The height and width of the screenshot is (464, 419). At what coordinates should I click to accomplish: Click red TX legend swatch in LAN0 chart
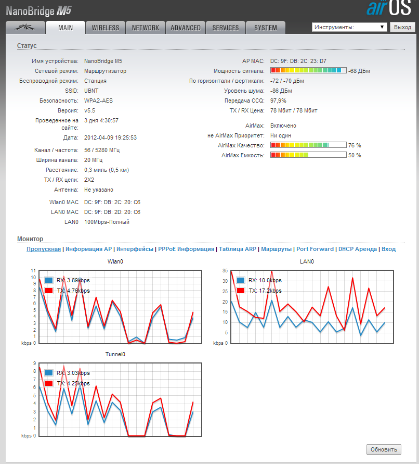241,291
